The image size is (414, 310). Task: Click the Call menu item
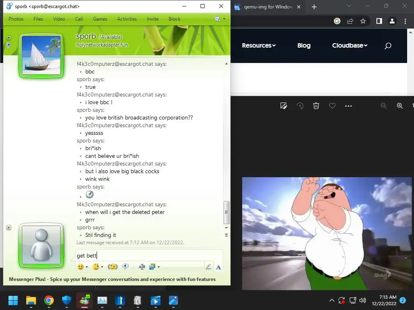[79, 19]
